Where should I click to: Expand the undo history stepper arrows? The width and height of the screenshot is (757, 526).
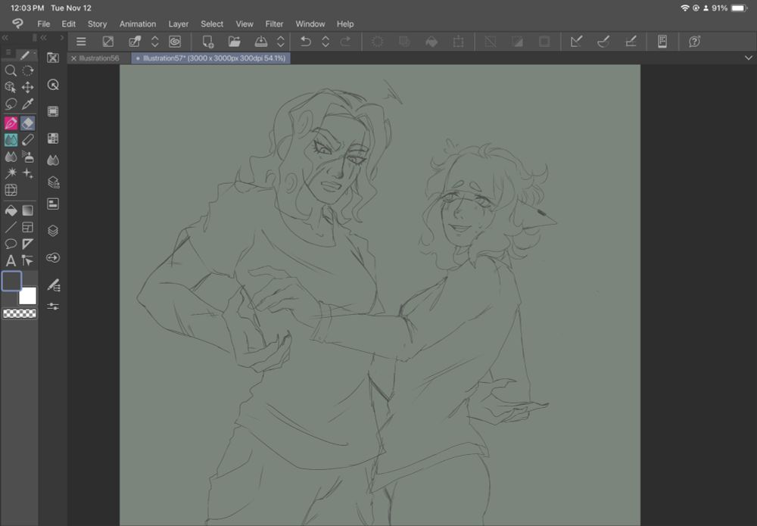click(x=326, y=42)
